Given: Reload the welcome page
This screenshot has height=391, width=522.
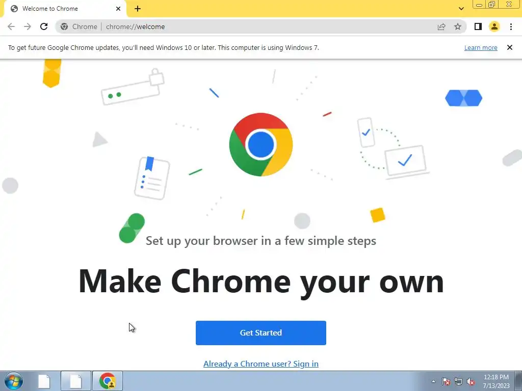Looking at the screenshot, I should [x=44, y=26].
